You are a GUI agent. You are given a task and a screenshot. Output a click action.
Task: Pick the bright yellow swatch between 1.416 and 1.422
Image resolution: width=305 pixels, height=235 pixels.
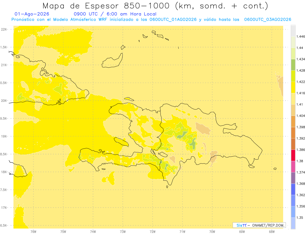293,87
